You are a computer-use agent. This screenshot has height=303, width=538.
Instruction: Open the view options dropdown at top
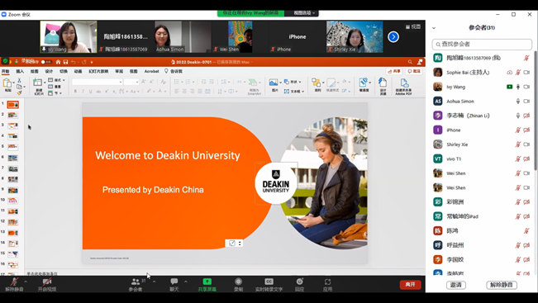click(x=304, y=13)
